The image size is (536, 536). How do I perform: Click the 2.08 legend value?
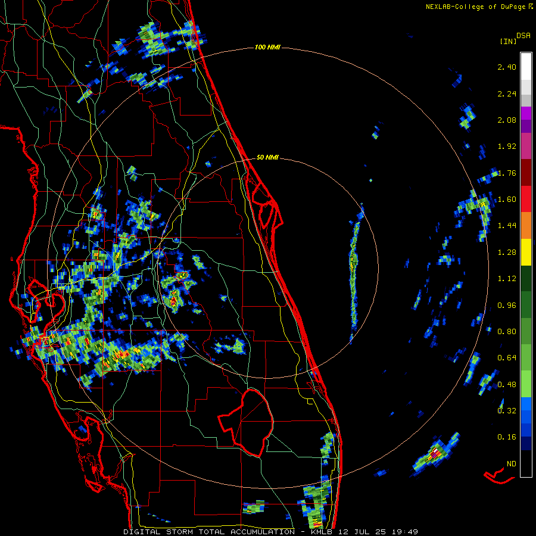[x=507, y=120]
